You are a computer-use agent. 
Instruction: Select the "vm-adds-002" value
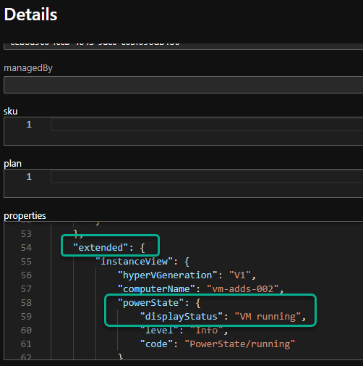[x=243, y=289]
